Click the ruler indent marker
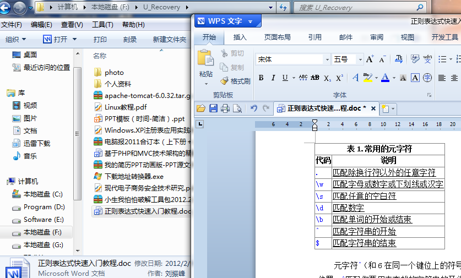 [x=314, y=125]
